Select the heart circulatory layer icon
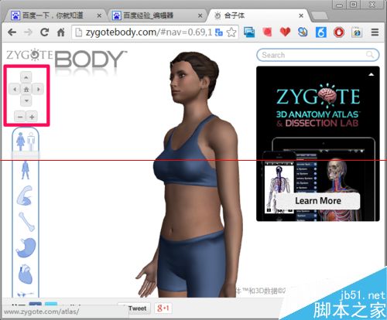Viewport: 387px width, 320px height. 26,274
